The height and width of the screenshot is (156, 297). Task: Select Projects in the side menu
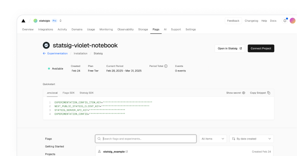[x=50, y=154]
